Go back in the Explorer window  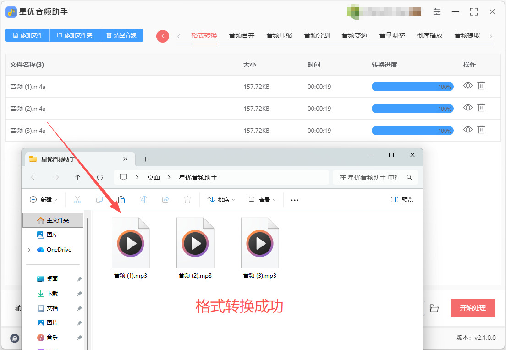pos(34,177)
